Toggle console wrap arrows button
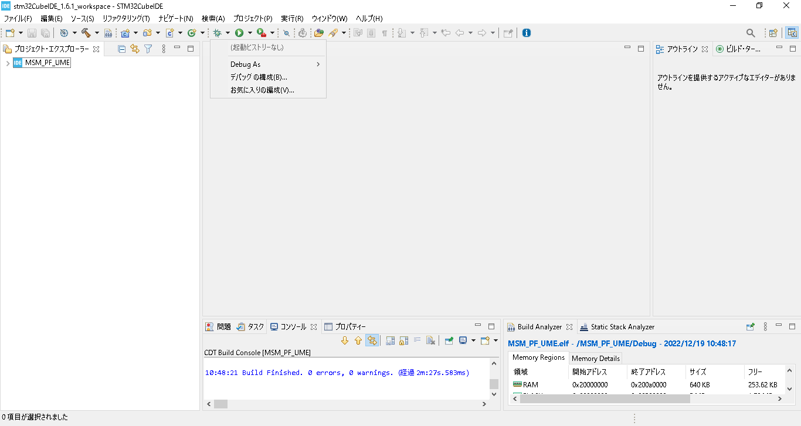 pyautogui.click(x=372, y=340)
